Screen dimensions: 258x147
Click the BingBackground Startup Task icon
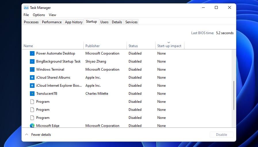pos(32,61)
